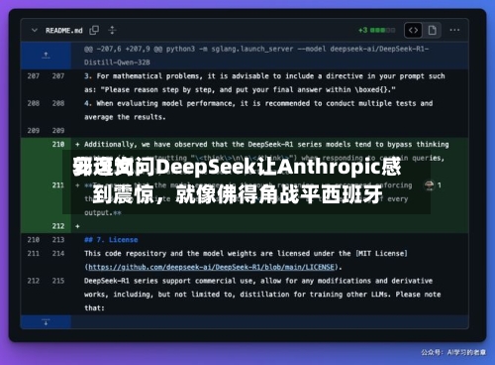The width and height of the screenshot is (495, 365).
Task: Switch to source diff view button
Action: pyautogui.click(x=414, y=31)
